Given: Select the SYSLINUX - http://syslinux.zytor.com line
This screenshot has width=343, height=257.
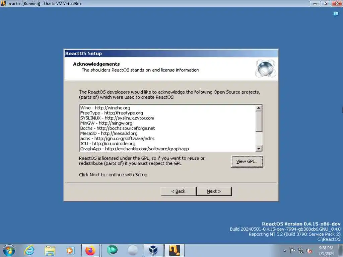Looking at the screenshot, I should click(x=117, y=118).
